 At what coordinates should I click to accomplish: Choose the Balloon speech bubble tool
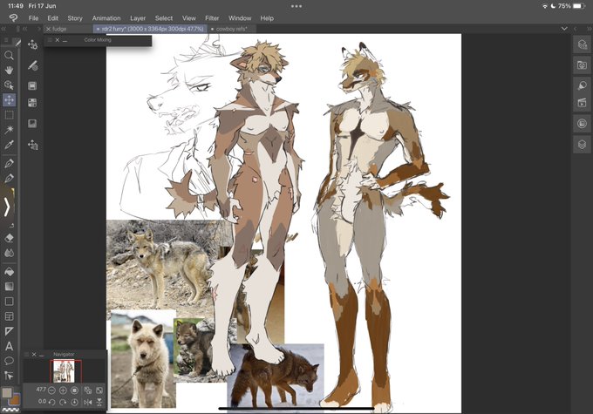pyautogui.click(x=9, y=361)
